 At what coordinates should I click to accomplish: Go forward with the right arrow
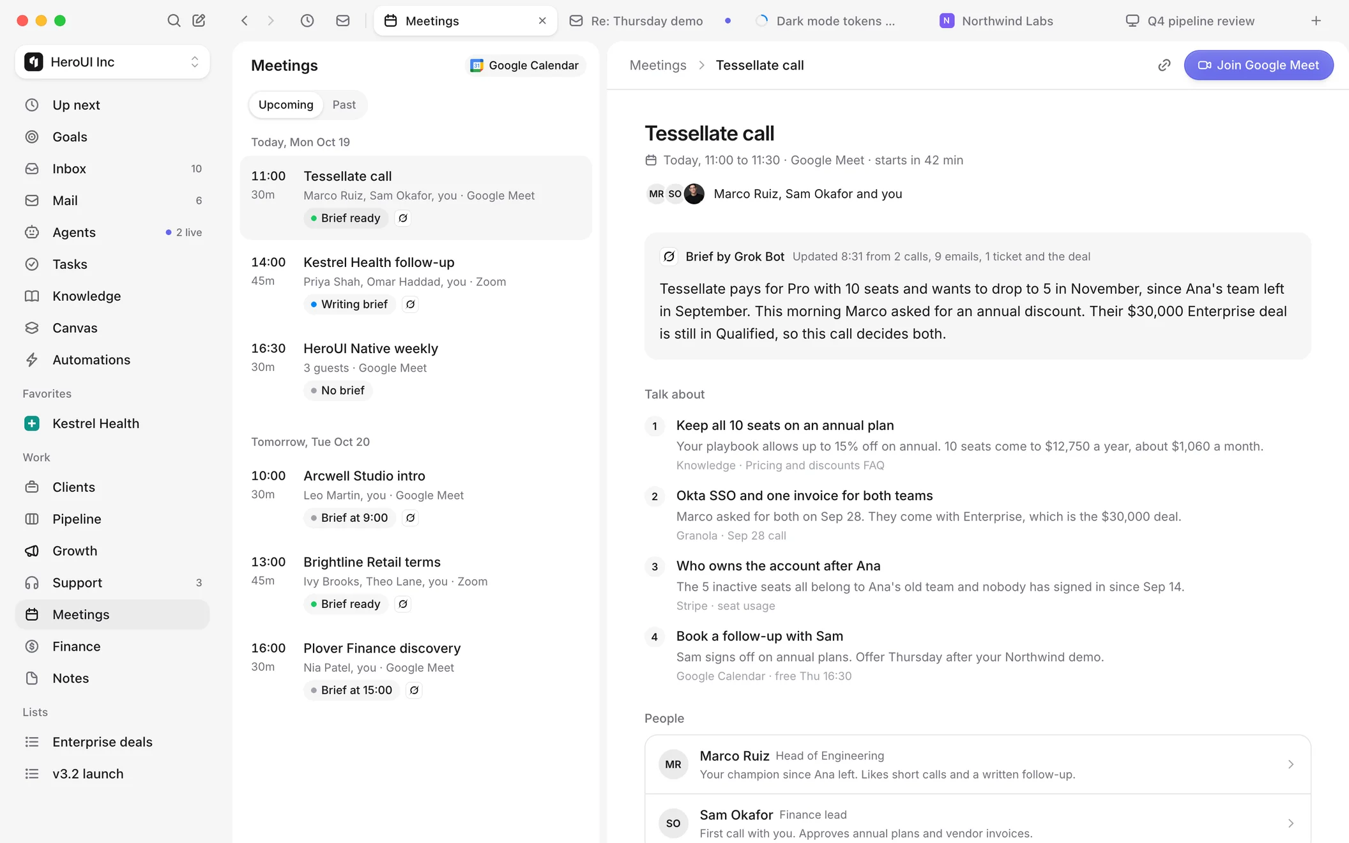click(271, 20)
